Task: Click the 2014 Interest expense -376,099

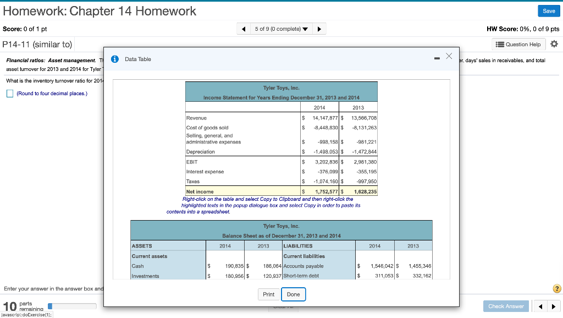Action: pos(328,172)
